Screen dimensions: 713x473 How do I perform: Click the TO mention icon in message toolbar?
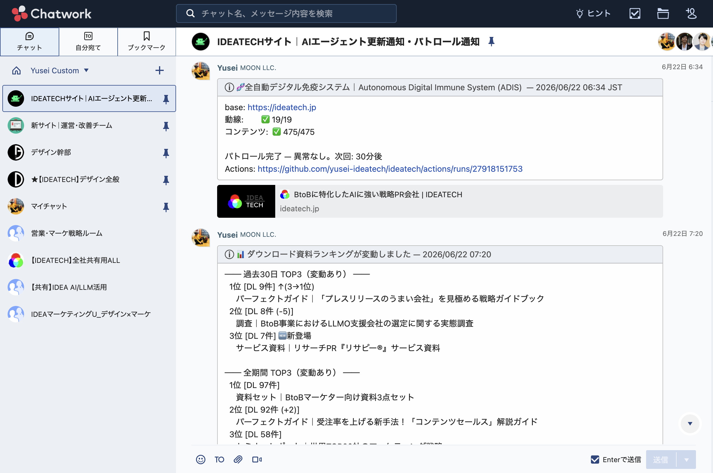219,460
